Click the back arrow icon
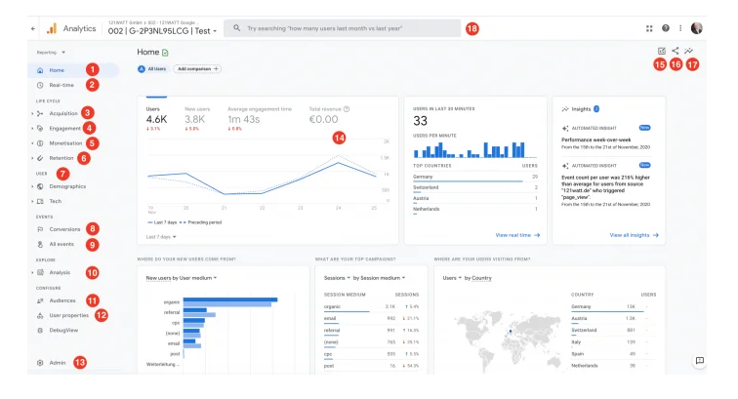Image resolution: width=738 pixels, height=399 pixels. 33,29
